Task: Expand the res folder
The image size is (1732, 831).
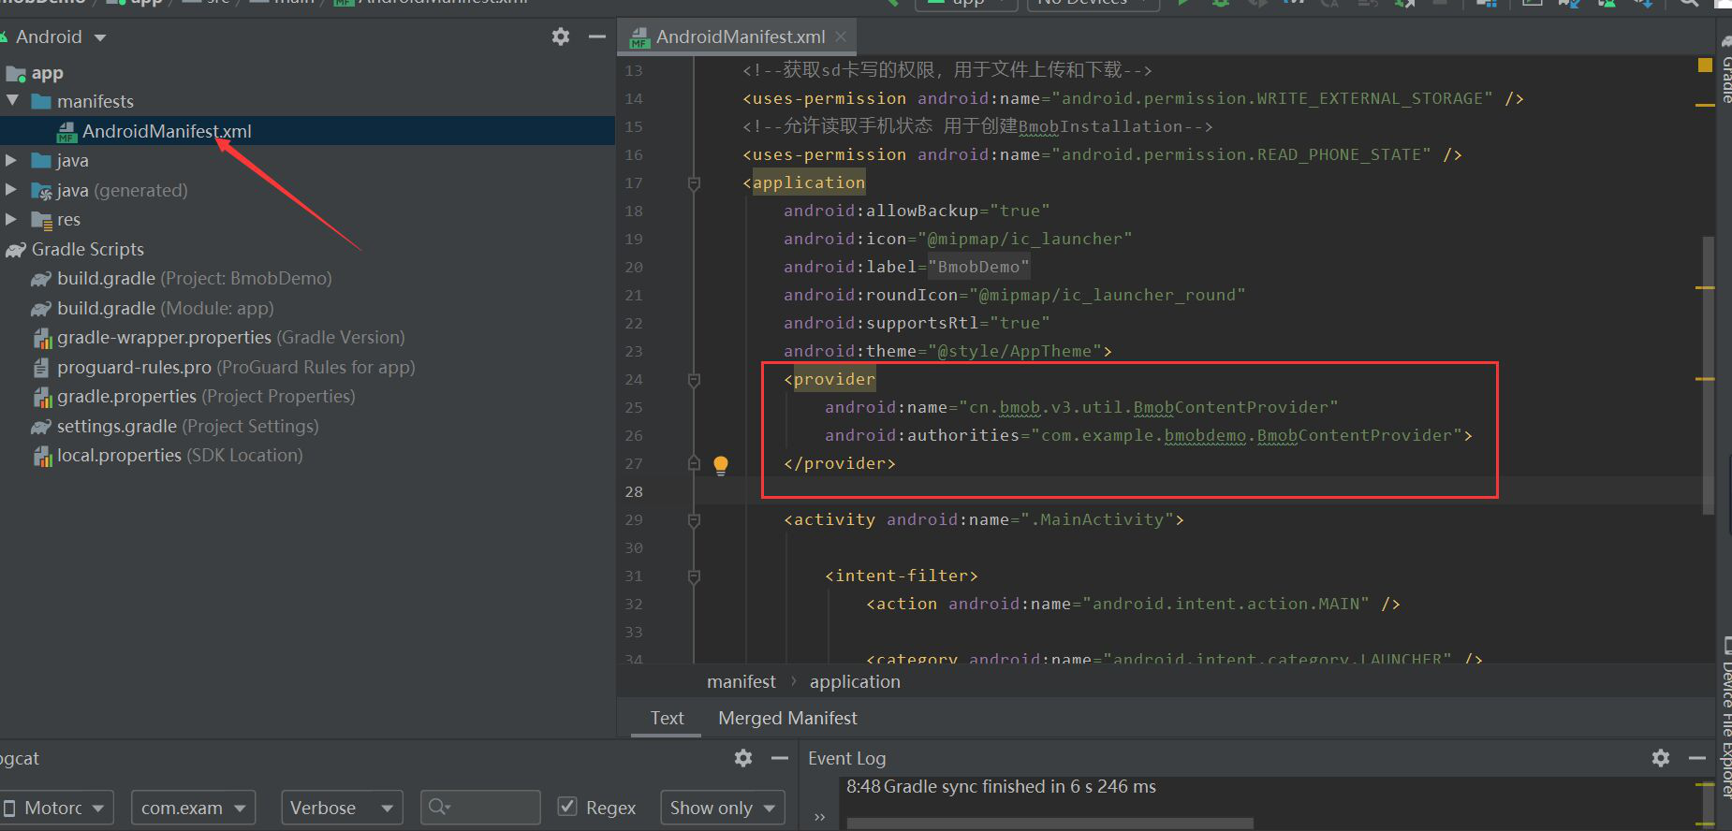Action: pos(11,219)
